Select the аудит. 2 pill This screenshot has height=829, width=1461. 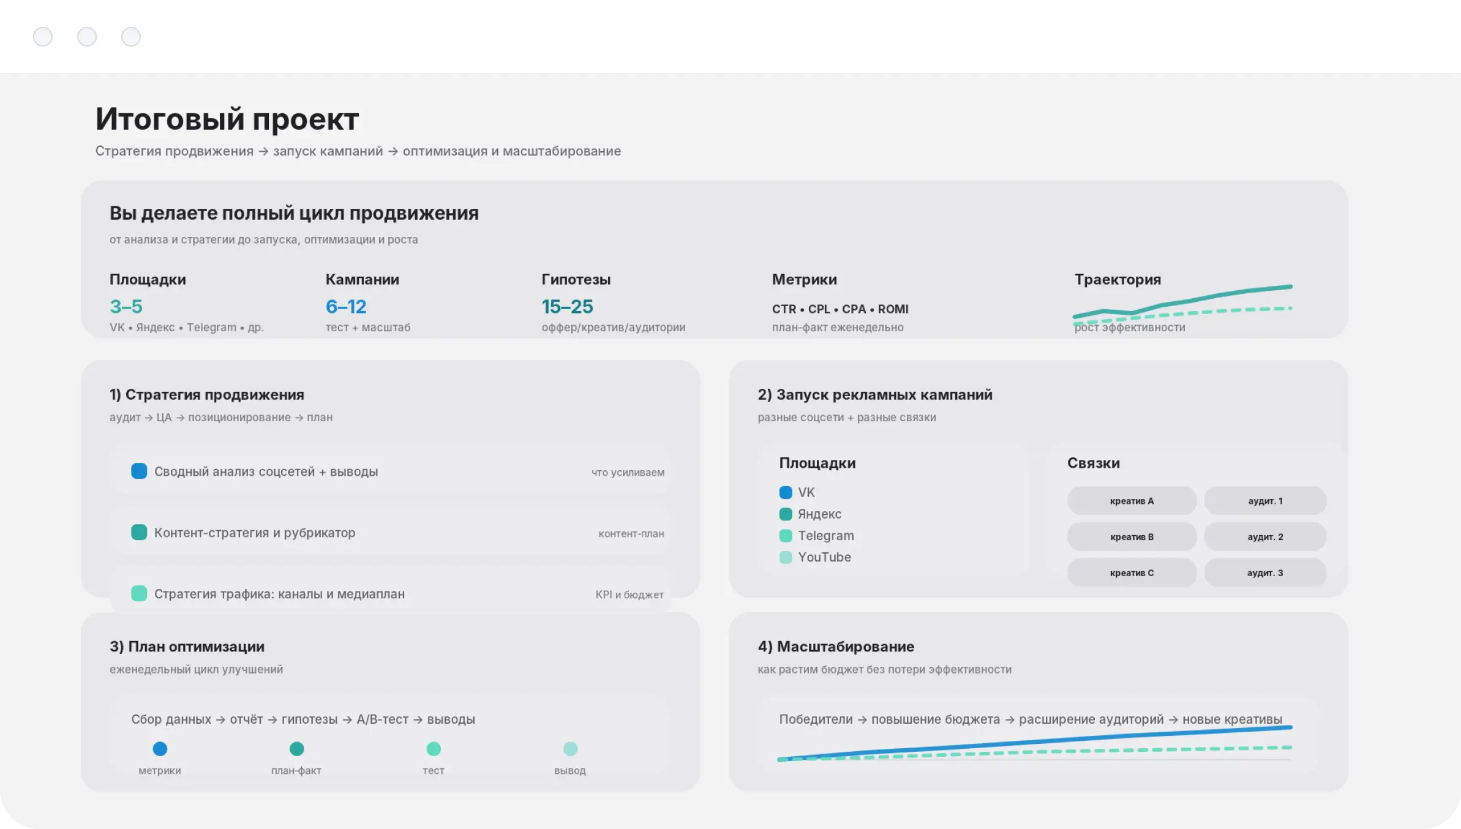click(x=1265, y=537)
